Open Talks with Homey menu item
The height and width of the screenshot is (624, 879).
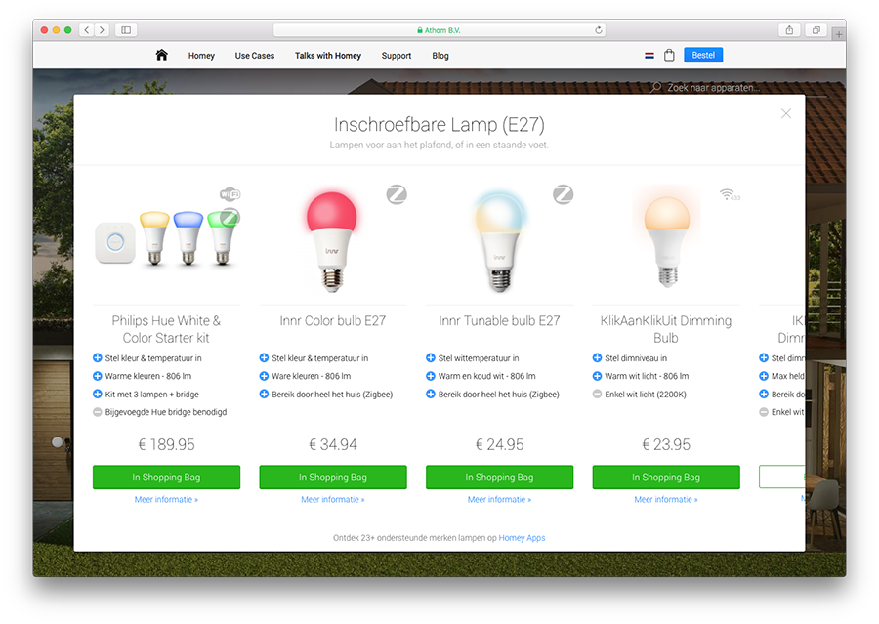click(x=328, y=56)
